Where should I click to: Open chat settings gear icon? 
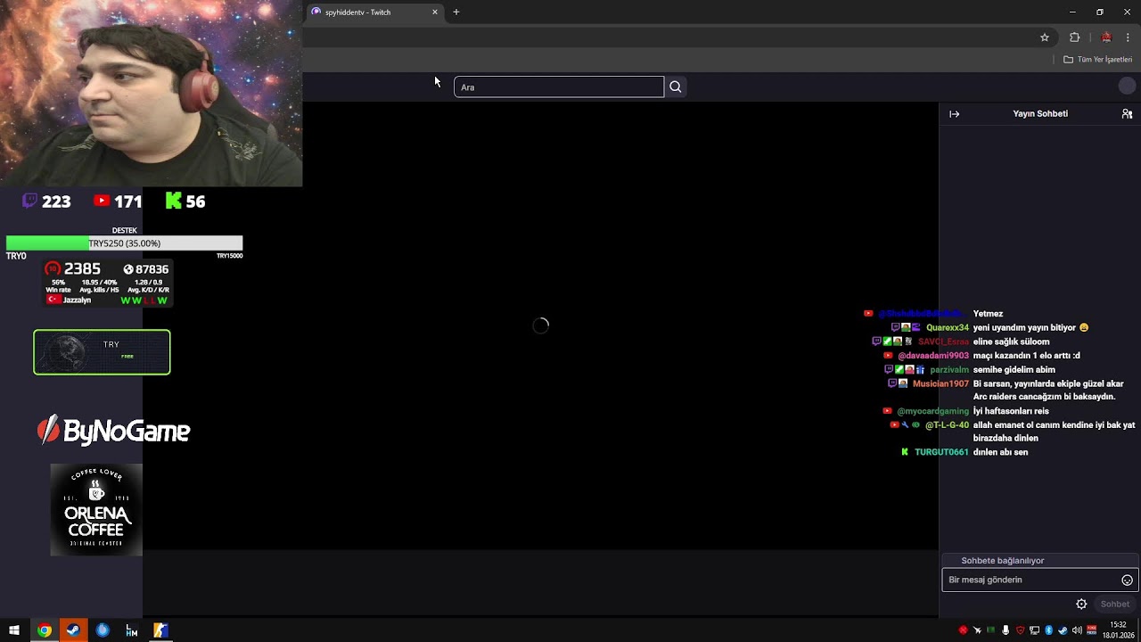[x=1081, y=604]
